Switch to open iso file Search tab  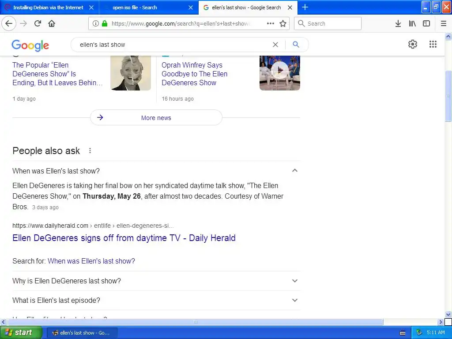click(135, 8)
